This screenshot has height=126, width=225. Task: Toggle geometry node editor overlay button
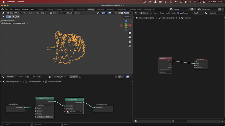coord(127,77)
